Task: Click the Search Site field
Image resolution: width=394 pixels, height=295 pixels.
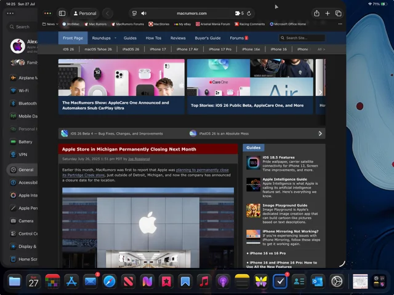Action: coord(302,38)
